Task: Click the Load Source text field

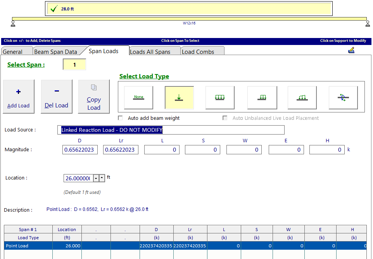Action: [x=171, y=130]
